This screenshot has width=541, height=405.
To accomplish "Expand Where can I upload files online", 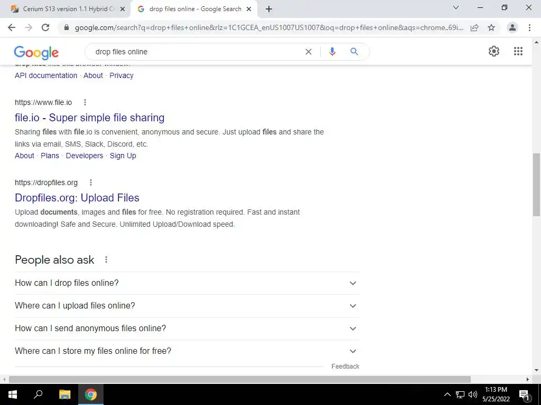I will pos(187,306).
